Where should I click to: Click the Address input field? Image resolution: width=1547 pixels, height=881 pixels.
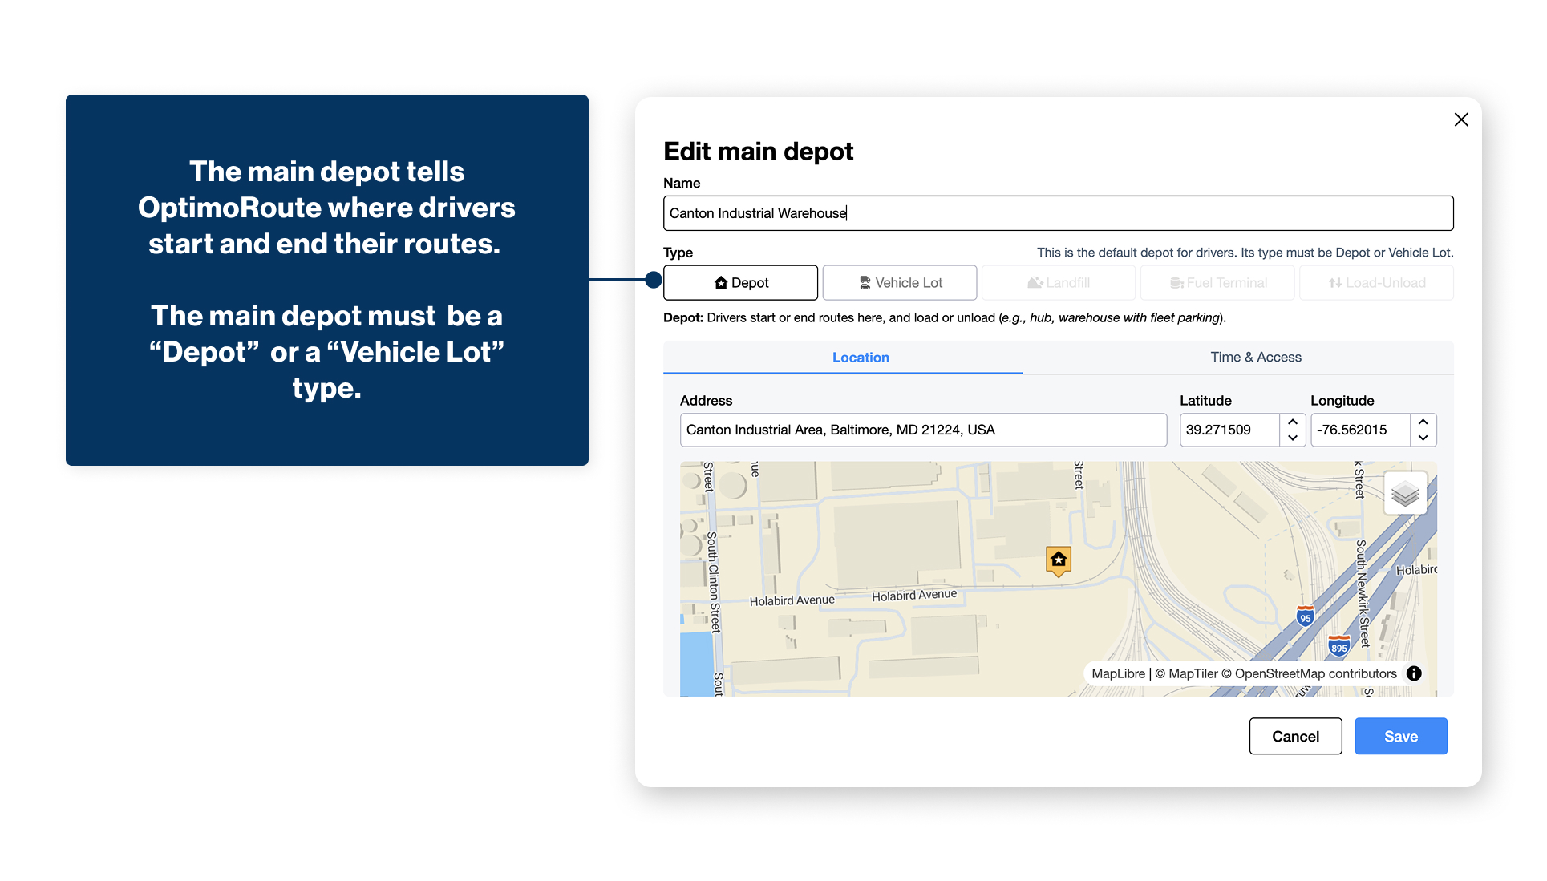(x=923, y=430)
